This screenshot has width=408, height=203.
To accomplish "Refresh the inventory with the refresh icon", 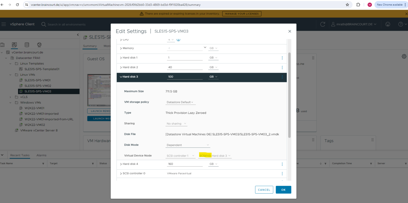I will [x=322, y=24].
